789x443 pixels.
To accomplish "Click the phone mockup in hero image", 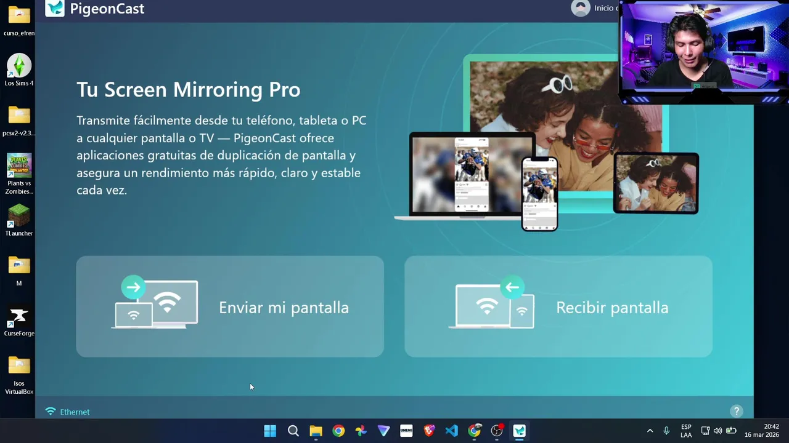I will coord(539,193).
